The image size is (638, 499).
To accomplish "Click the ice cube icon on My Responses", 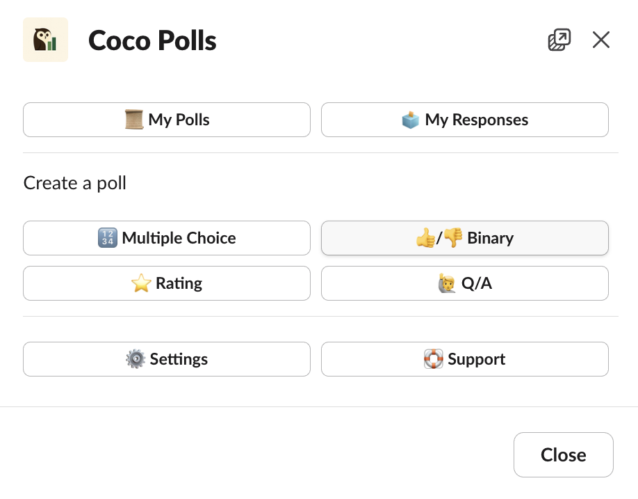I will [x=409, y=119].
